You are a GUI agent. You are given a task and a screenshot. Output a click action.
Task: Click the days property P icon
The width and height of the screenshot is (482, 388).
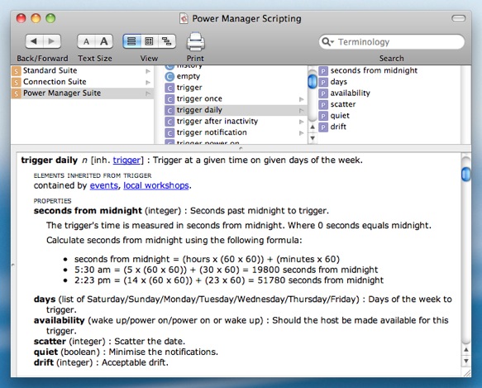(323, 83)
